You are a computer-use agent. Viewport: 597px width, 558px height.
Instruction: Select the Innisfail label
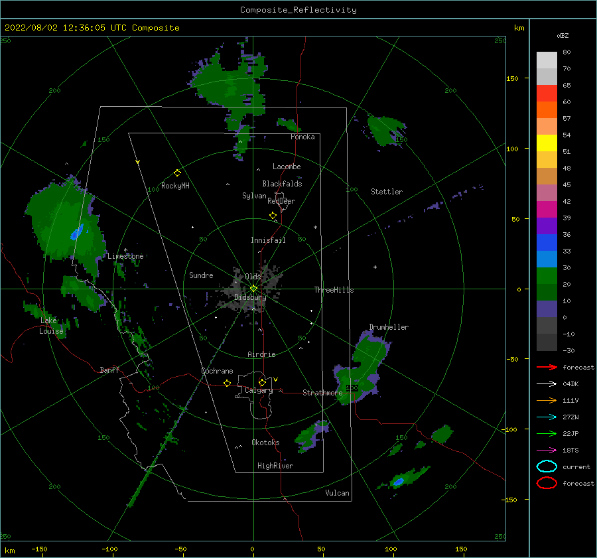coord(268,240)
